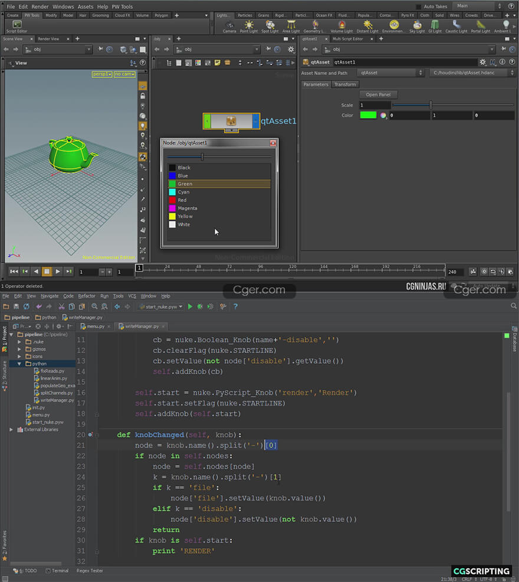Click the PyCharm Synchronize icon
519x582 pixels.
click(x=27, y=306)
